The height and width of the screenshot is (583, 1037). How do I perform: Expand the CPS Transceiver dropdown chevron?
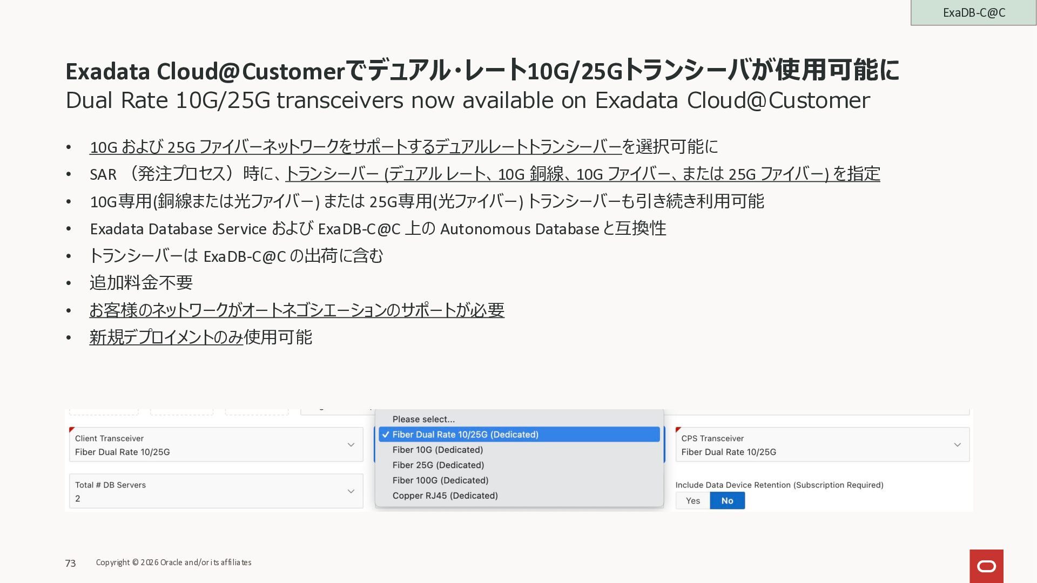pos(957,445)
